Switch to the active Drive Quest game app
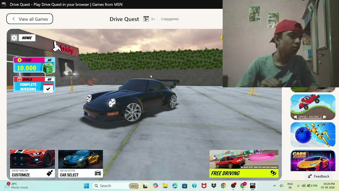This screenshot has width=339, height=191. pyautogui.click(x=253, y=186)
